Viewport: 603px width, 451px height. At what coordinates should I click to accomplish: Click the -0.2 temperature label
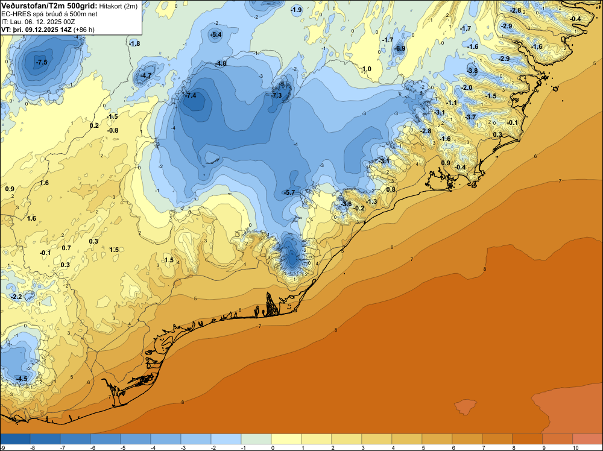(x=359, y=208)
